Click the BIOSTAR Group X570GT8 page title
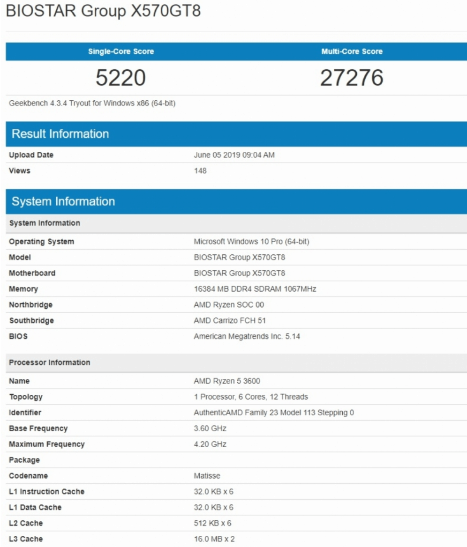467x547 pixels. click(103, 10)
